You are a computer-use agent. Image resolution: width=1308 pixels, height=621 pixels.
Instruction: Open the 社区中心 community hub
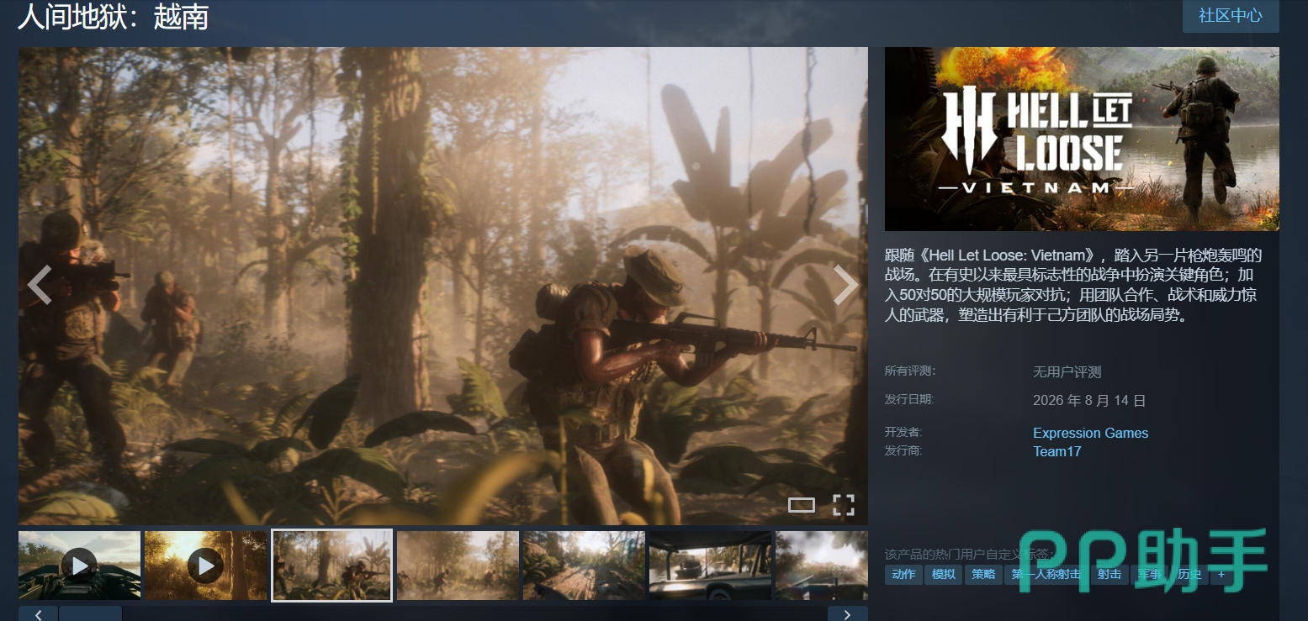[1231, 16]
